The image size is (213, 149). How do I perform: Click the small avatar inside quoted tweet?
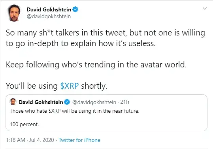pos(13,102)
